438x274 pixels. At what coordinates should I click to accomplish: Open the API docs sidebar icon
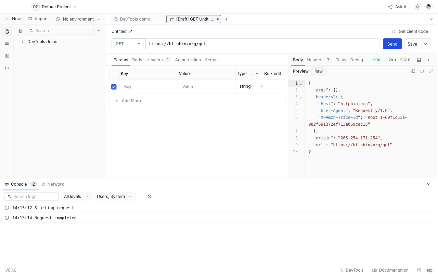(7, 56)
